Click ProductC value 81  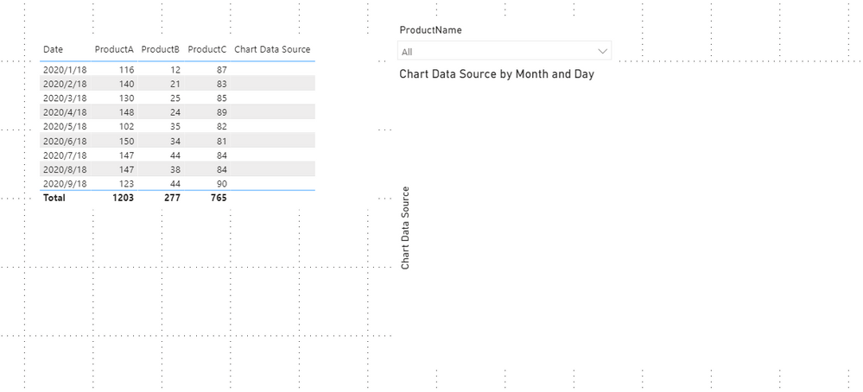221,141
